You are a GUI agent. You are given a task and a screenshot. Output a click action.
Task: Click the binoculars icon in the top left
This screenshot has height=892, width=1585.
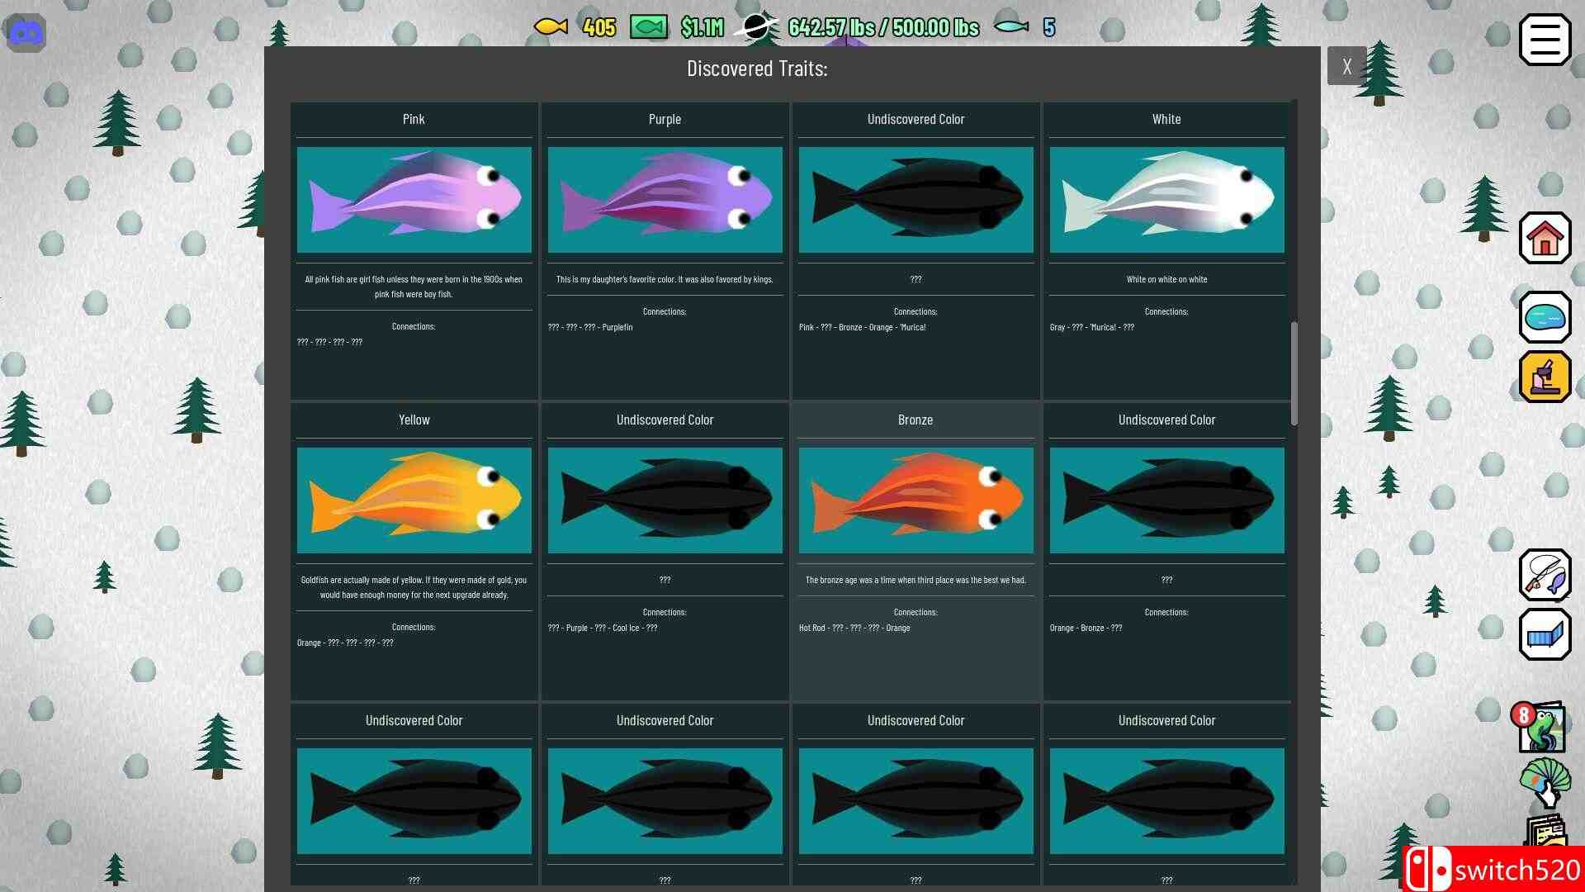[26, 33]
